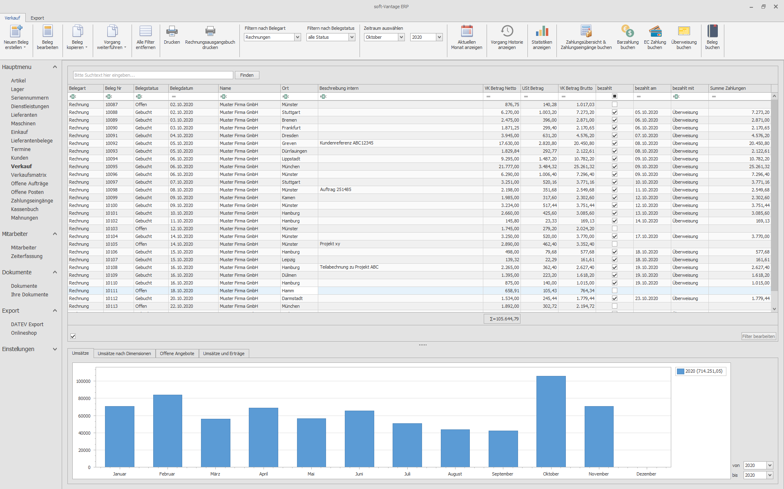Click the Barzahlung buchen icon

(628, 31)
